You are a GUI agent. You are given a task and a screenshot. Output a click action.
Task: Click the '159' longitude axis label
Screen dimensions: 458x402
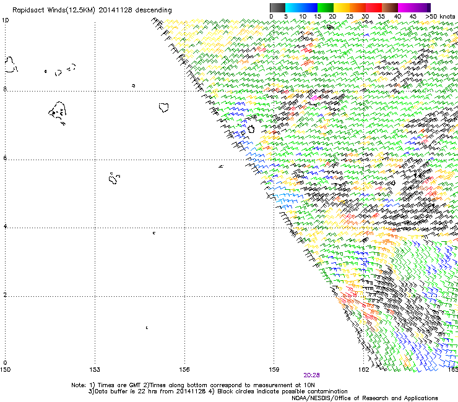click(x=274, y=370)
